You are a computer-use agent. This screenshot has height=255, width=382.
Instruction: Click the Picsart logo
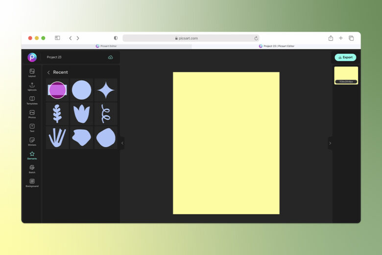pos(32,57)
